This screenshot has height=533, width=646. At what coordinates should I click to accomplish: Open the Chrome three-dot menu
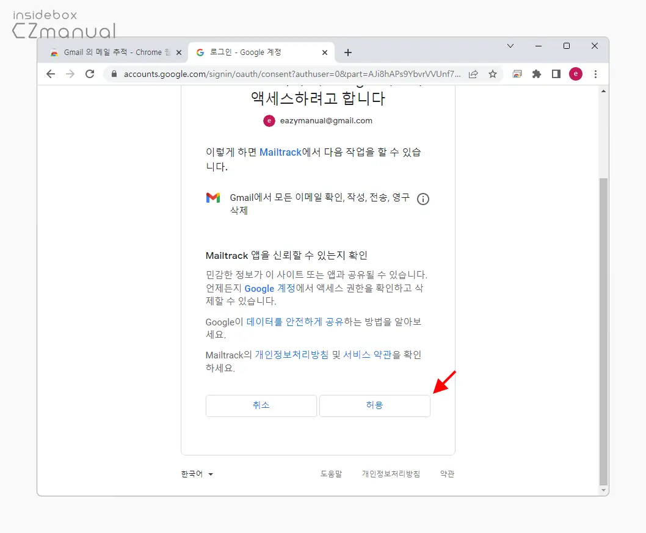pyautogui.click(x=595, y=74)
